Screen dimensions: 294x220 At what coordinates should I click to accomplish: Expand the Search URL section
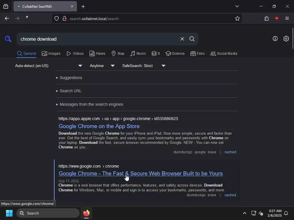tap(69, 91)
